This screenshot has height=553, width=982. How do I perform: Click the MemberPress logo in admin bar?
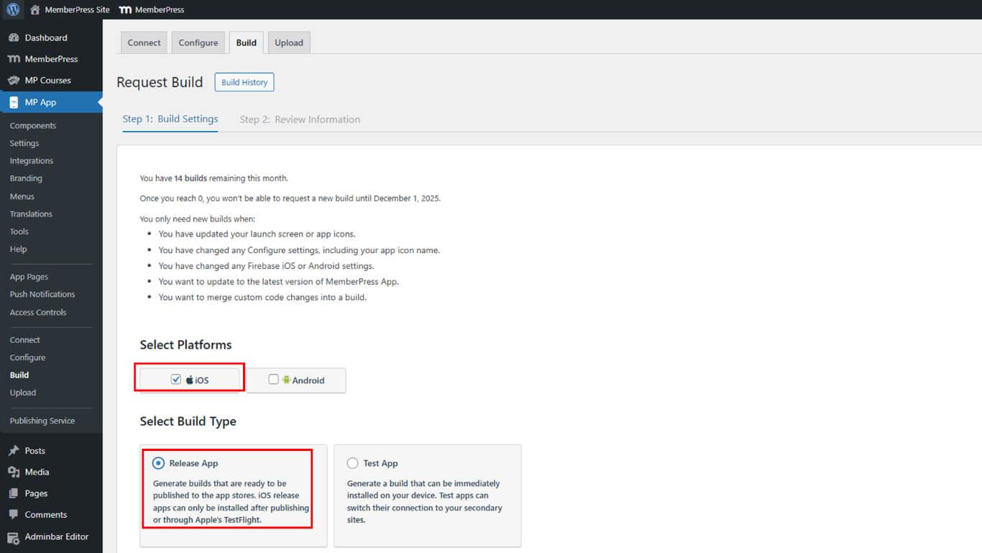pos(125,10)
